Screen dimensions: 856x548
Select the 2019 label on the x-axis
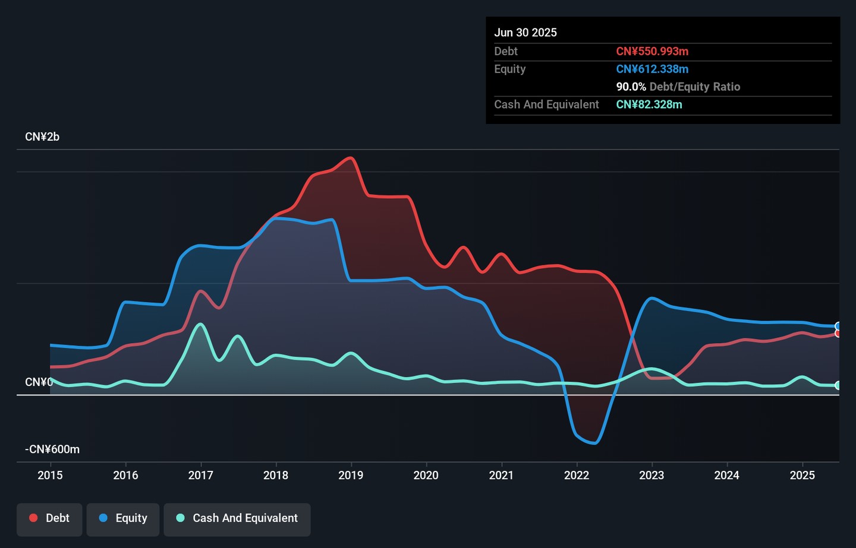(351, 475)
